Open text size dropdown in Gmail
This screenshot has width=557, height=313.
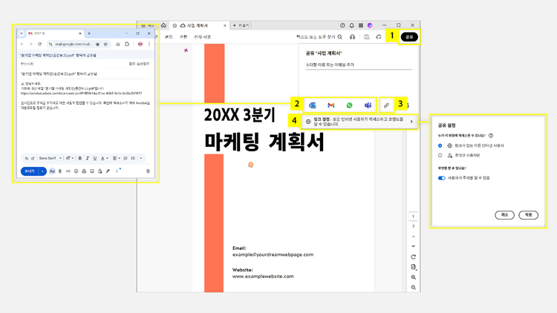(x=70, y=158)
